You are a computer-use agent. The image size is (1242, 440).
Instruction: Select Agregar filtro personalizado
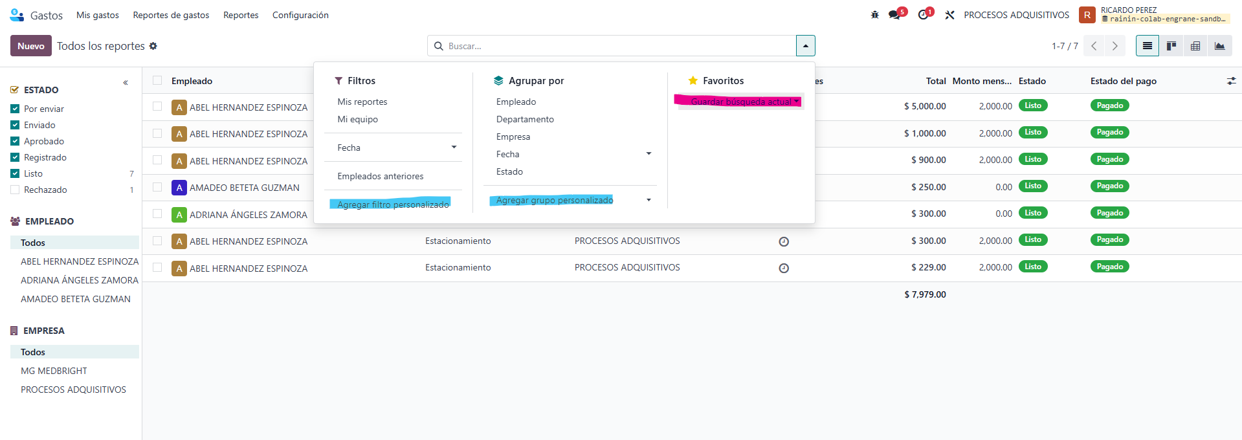(x=393, y=204)
